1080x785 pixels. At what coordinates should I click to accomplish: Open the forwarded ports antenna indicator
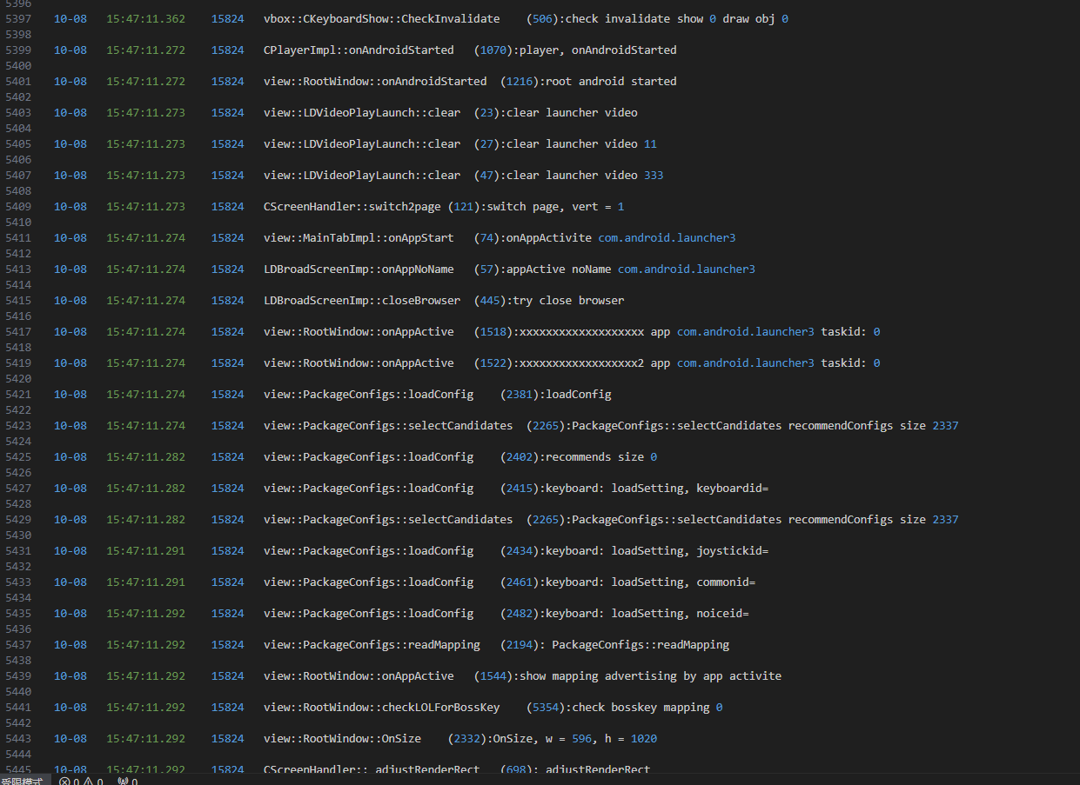[123, 782]
